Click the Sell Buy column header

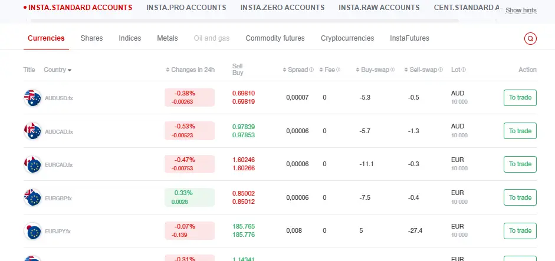[x=238, y=70]
